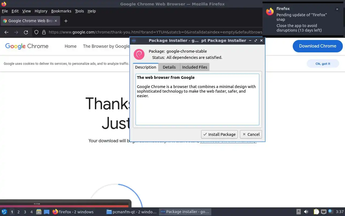Click the Firefox back arrow
The height and width of the screenshot is (216, 345).
point(6,32)
